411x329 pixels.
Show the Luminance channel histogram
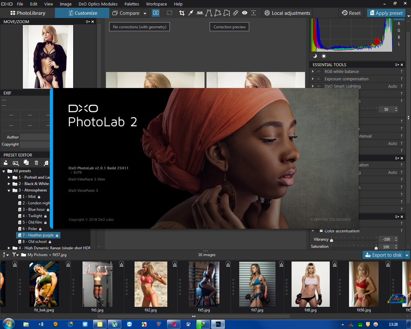click(399, 44)
